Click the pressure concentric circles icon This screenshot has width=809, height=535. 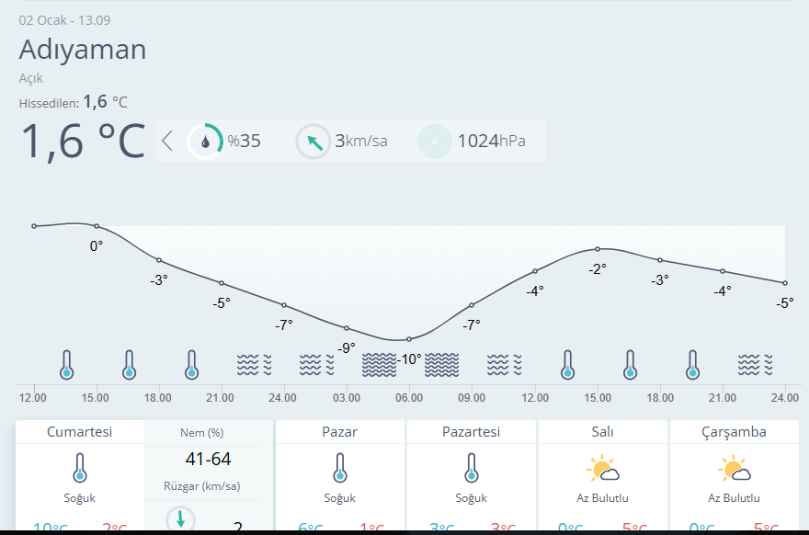coord(435,142)
